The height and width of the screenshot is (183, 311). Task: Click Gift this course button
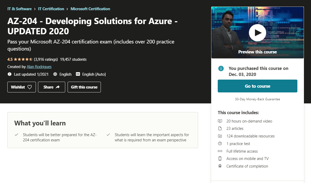[x=84, y=87]
